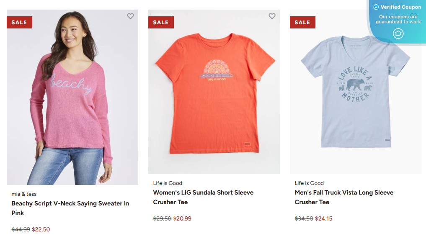Viewport: 426px width, 236px height.
Task: Open the orange Sundala tee product image
Action: coord(214,96)
